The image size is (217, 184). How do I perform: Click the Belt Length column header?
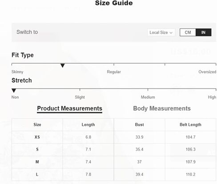click(x=190, y=124)
